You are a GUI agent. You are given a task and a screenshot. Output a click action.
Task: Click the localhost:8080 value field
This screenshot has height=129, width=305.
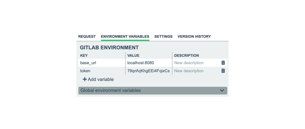pyautogui.click(x=148, y=63)
